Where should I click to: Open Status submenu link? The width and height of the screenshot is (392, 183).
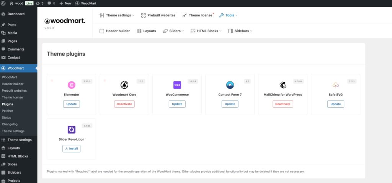(7, 118)
